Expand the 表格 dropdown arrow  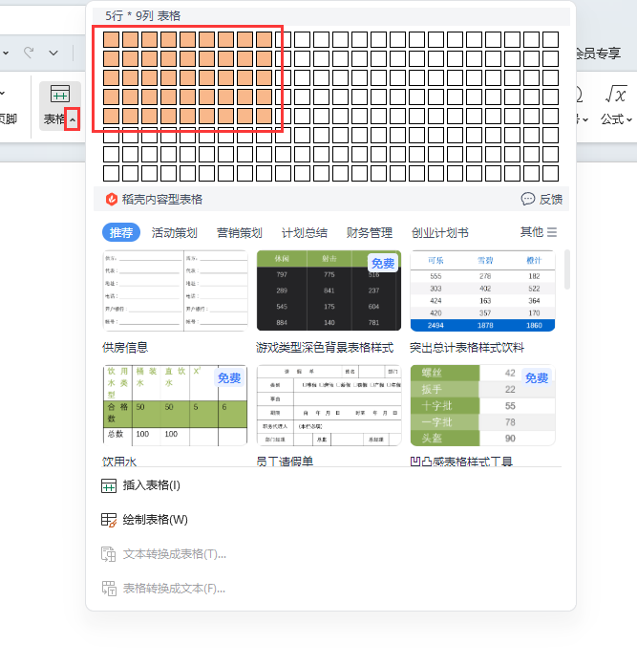point(73,119)
